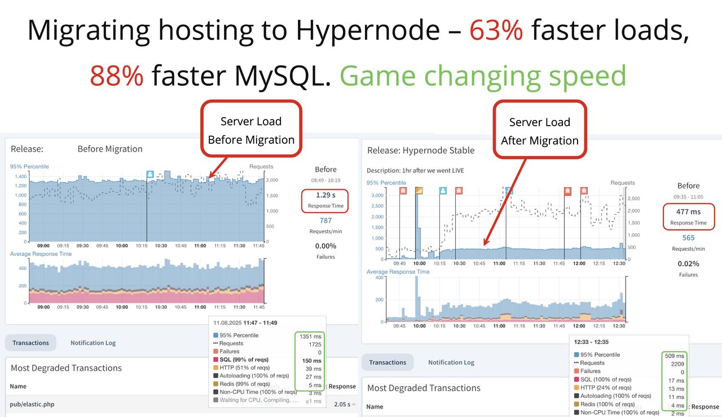
Task: Click the red bug marker at 10:30 in Hypernode chart
Action: click(x=459, y=191)
